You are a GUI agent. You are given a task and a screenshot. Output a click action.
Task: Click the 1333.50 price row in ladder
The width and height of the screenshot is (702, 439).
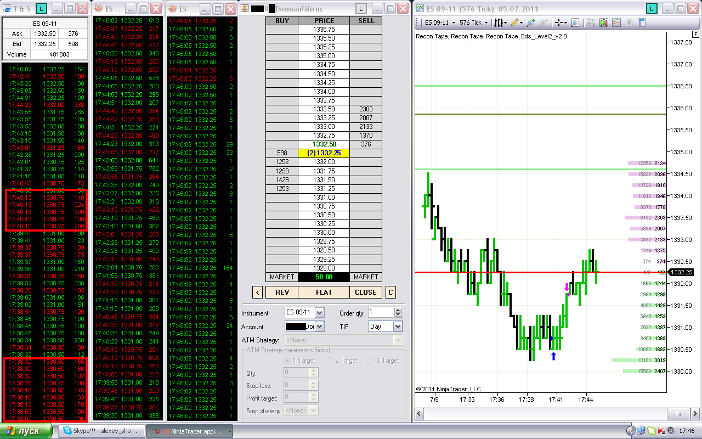tap(324, 109)
